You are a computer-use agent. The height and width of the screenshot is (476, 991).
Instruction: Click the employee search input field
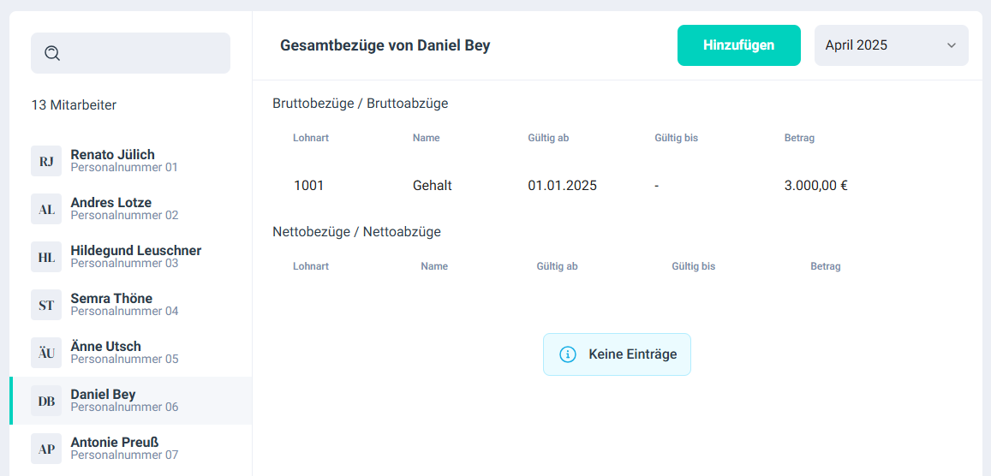(x=141, y=53)
